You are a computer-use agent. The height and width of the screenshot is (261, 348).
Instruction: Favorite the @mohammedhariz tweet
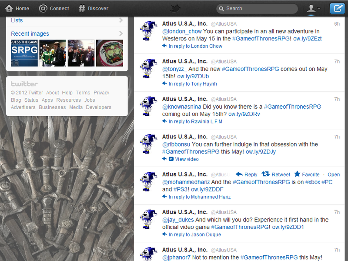307,174
